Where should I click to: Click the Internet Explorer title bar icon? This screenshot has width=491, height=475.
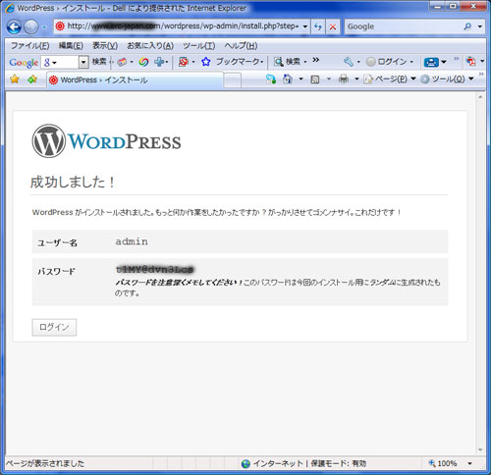(10, 8)
